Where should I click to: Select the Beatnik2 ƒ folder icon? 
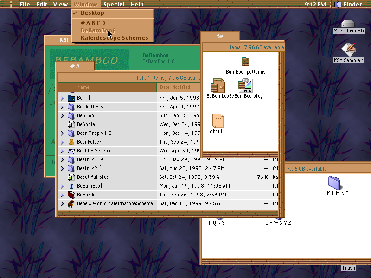[x=71, y=168]
